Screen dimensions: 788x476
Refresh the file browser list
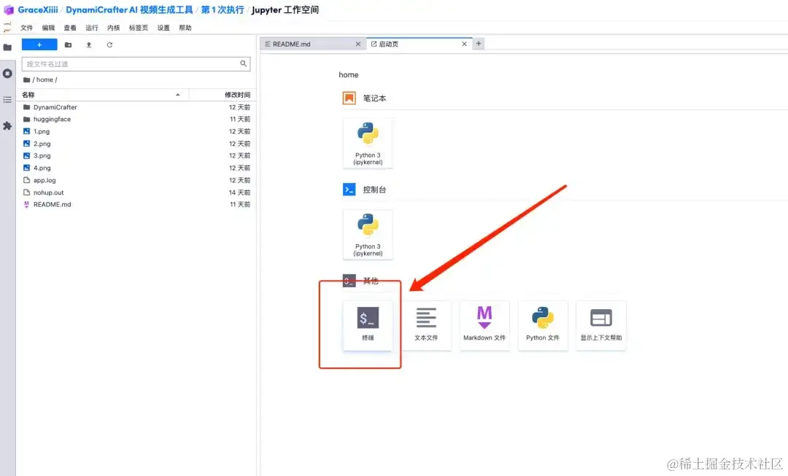pos(109,44)
